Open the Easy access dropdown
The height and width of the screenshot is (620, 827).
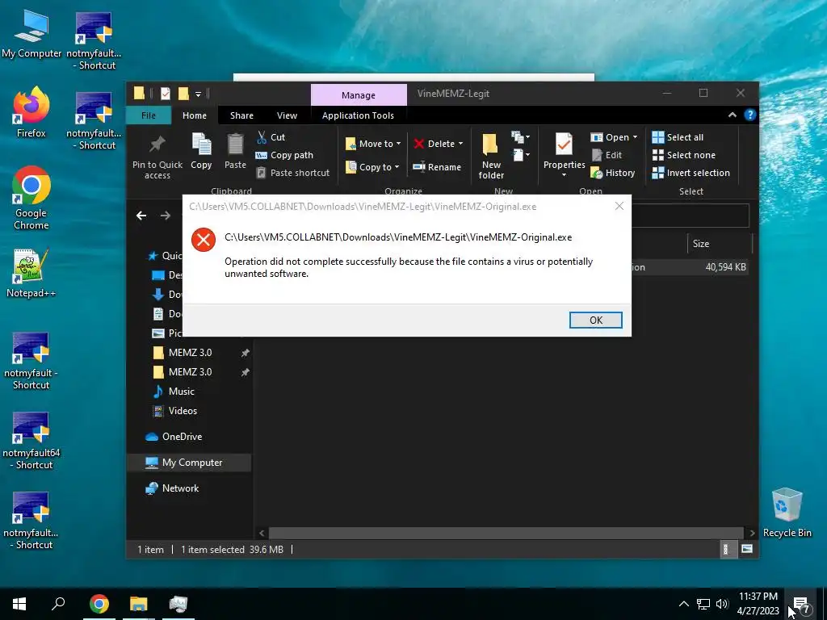(521, 155)
